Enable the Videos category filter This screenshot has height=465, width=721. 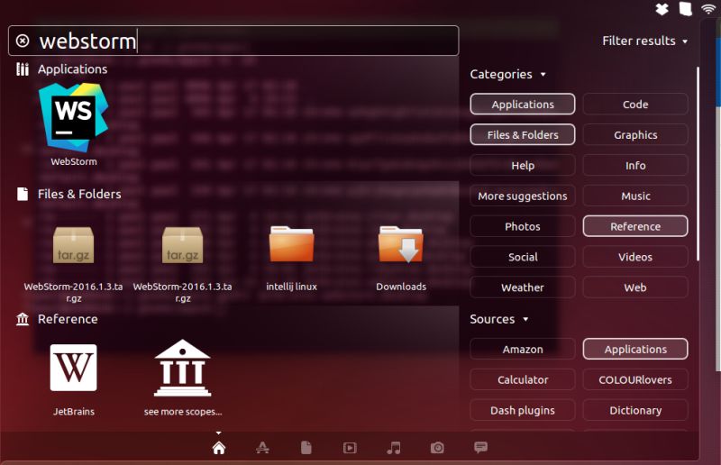pyautogui.click(x=635, y=257)
